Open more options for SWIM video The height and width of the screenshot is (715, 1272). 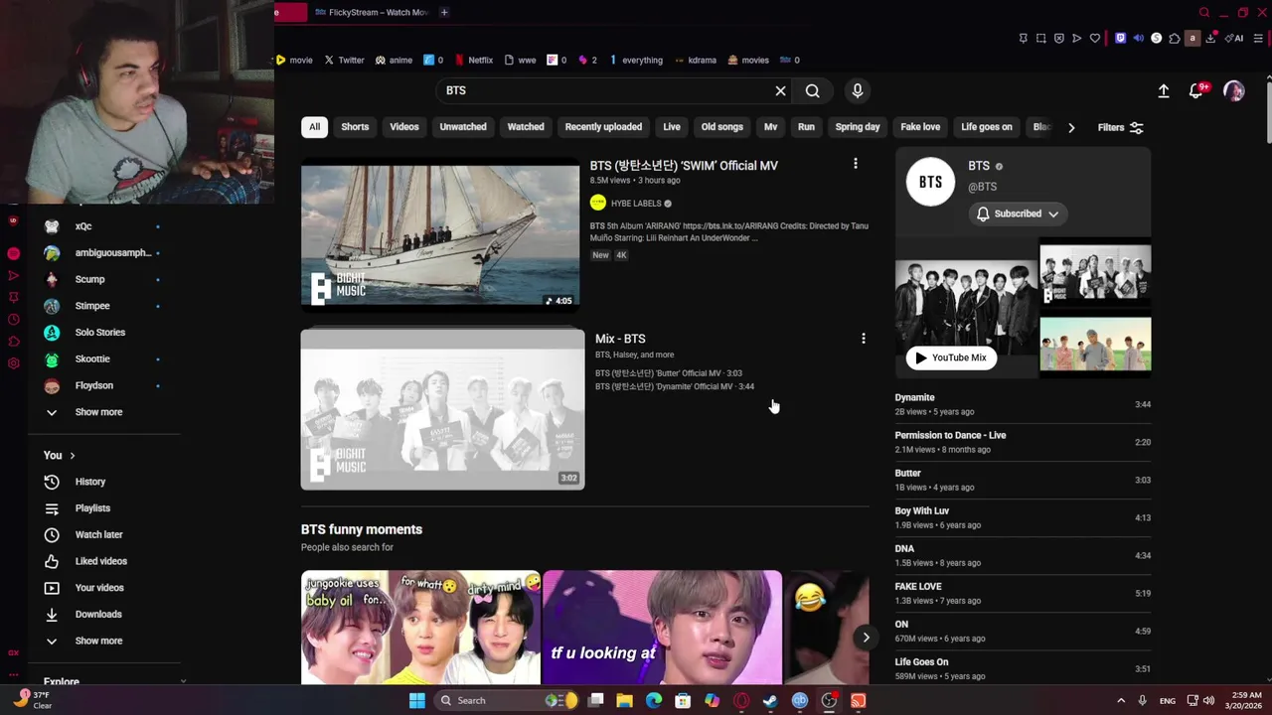point(856,164)
